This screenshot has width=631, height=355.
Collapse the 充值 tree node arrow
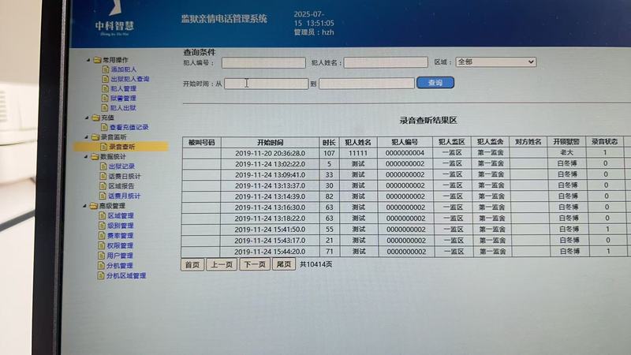click(x=88, y=118)
